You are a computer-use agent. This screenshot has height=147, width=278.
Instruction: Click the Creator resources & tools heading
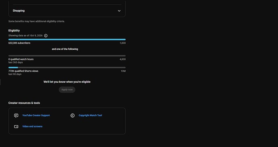[x=24, y=103]
